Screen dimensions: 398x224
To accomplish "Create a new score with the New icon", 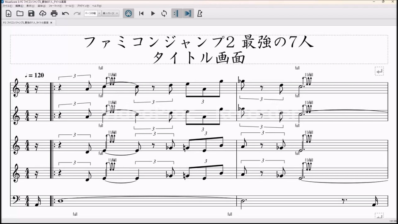I will [8, 13].
